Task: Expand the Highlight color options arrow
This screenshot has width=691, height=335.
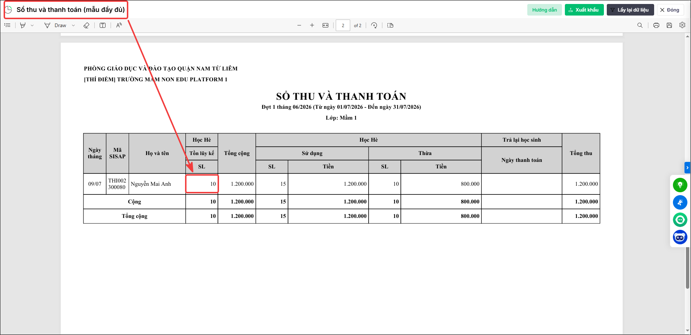Action: point(32,25)
